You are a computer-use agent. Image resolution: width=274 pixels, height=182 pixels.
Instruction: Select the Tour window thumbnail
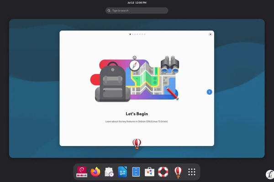point(137,88)
